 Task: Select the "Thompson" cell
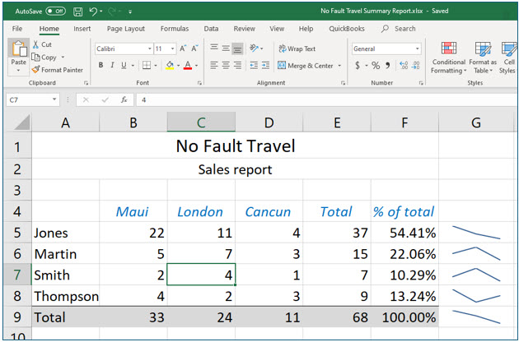coord(66,296)
